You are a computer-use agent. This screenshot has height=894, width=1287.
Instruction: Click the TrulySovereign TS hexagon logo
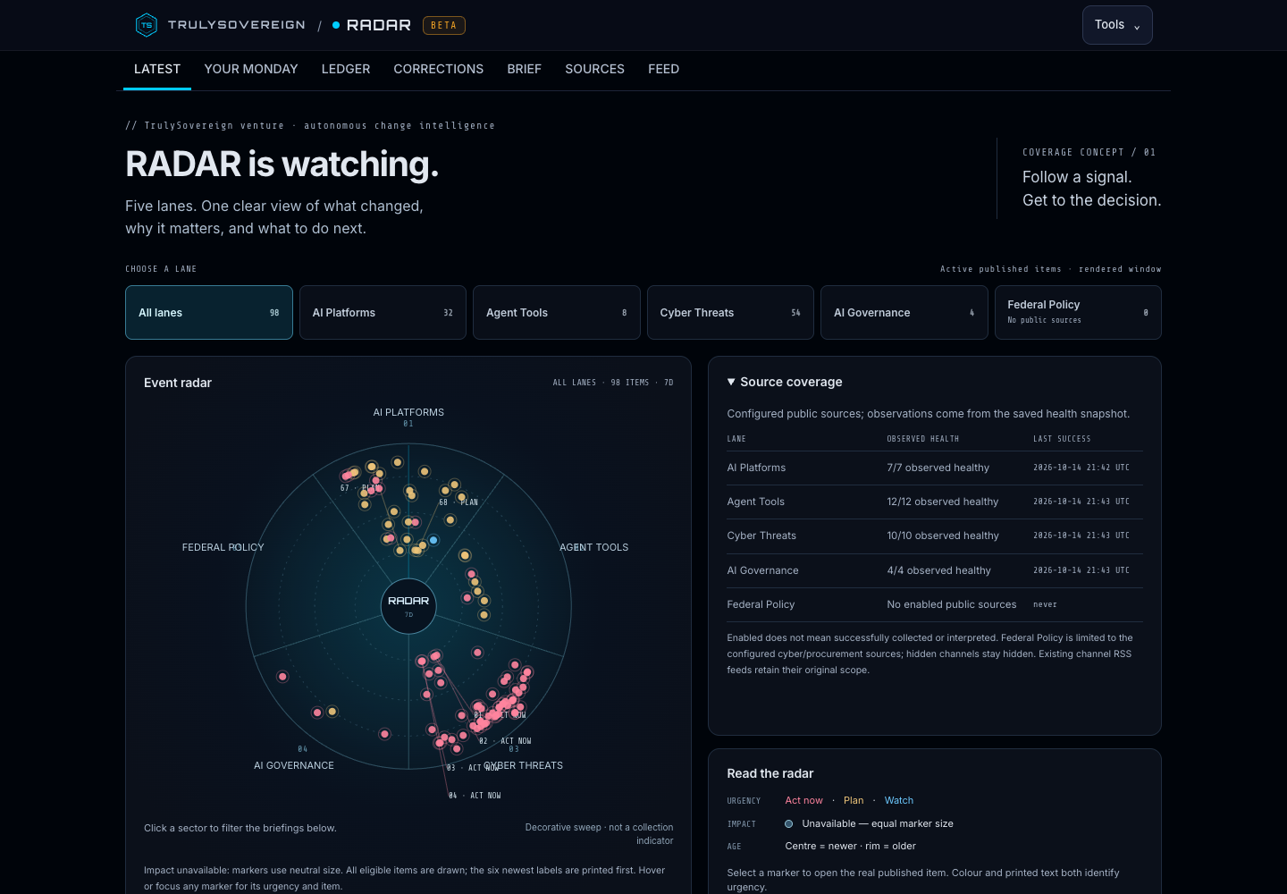[x=146, y=25]
